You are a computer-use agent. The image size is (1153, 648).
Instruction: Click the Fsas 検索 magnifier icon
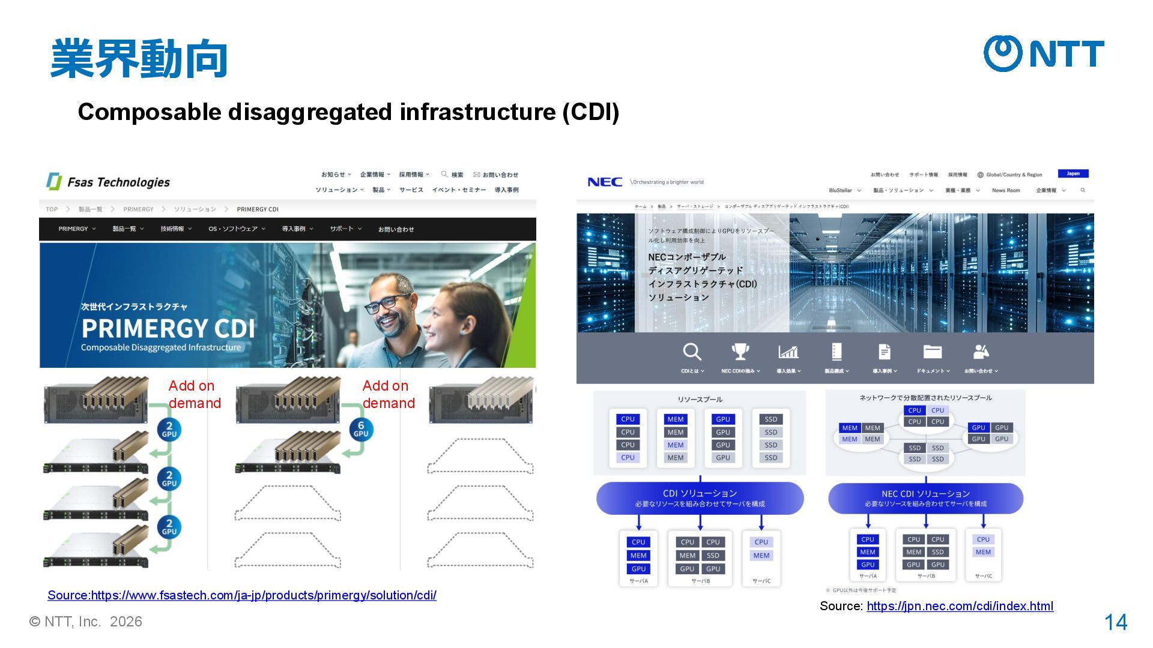[444, 175]
